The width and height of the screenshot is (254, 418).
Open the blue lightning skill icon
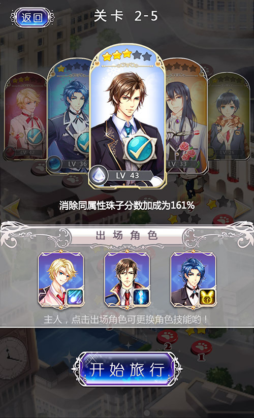pos(141,297)
